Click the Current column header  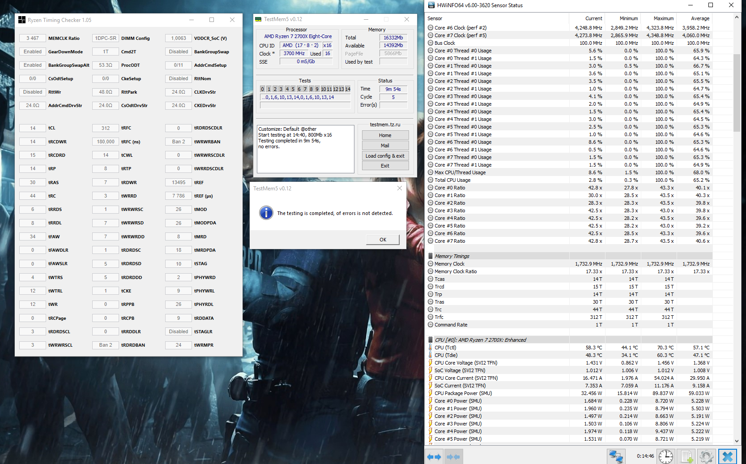point(587,18)
